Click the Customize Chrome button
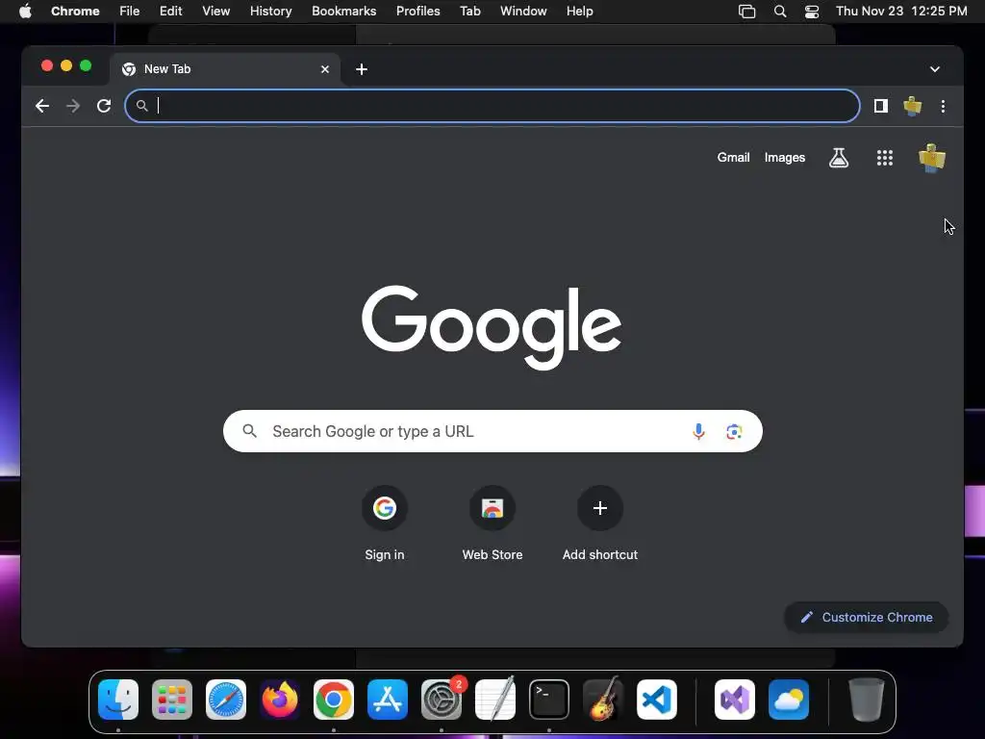985x739 pixels. pyautogui.click(x=867, y=617)
